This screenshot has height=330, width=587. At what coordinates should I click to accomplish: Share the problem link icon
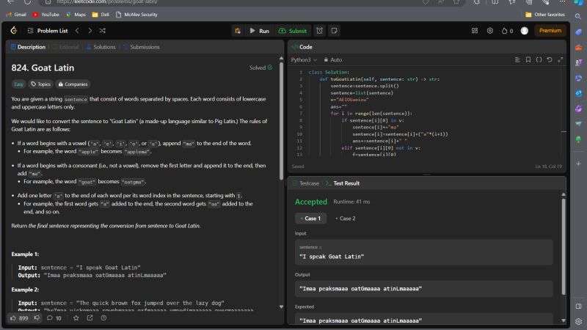90,318
